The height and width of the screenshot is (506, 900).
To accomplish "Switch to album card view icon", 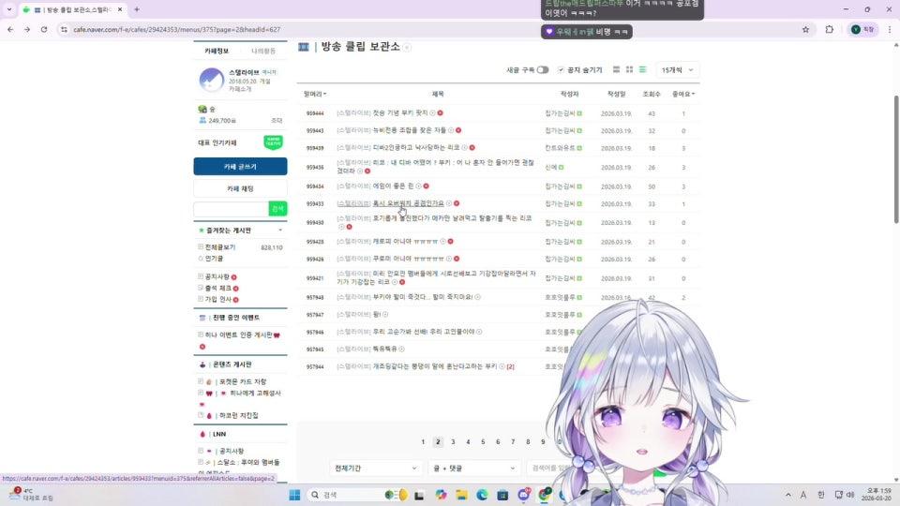I will coord(629,70).
